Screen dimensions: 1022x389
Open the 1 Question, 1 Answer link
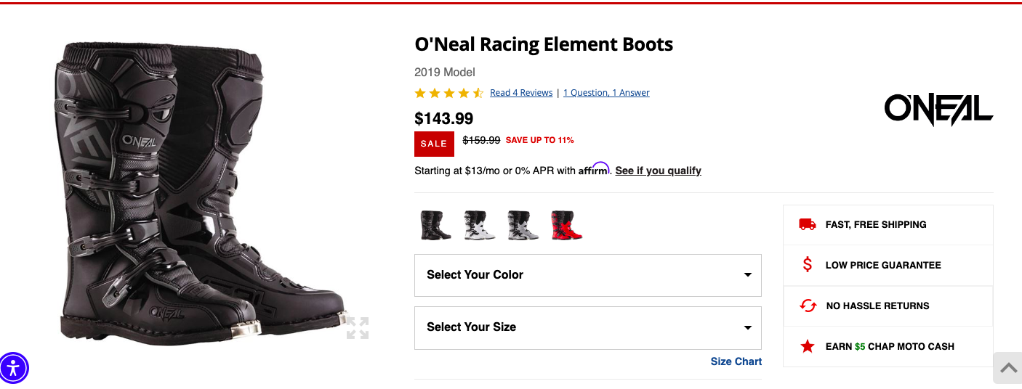[606, 93]
